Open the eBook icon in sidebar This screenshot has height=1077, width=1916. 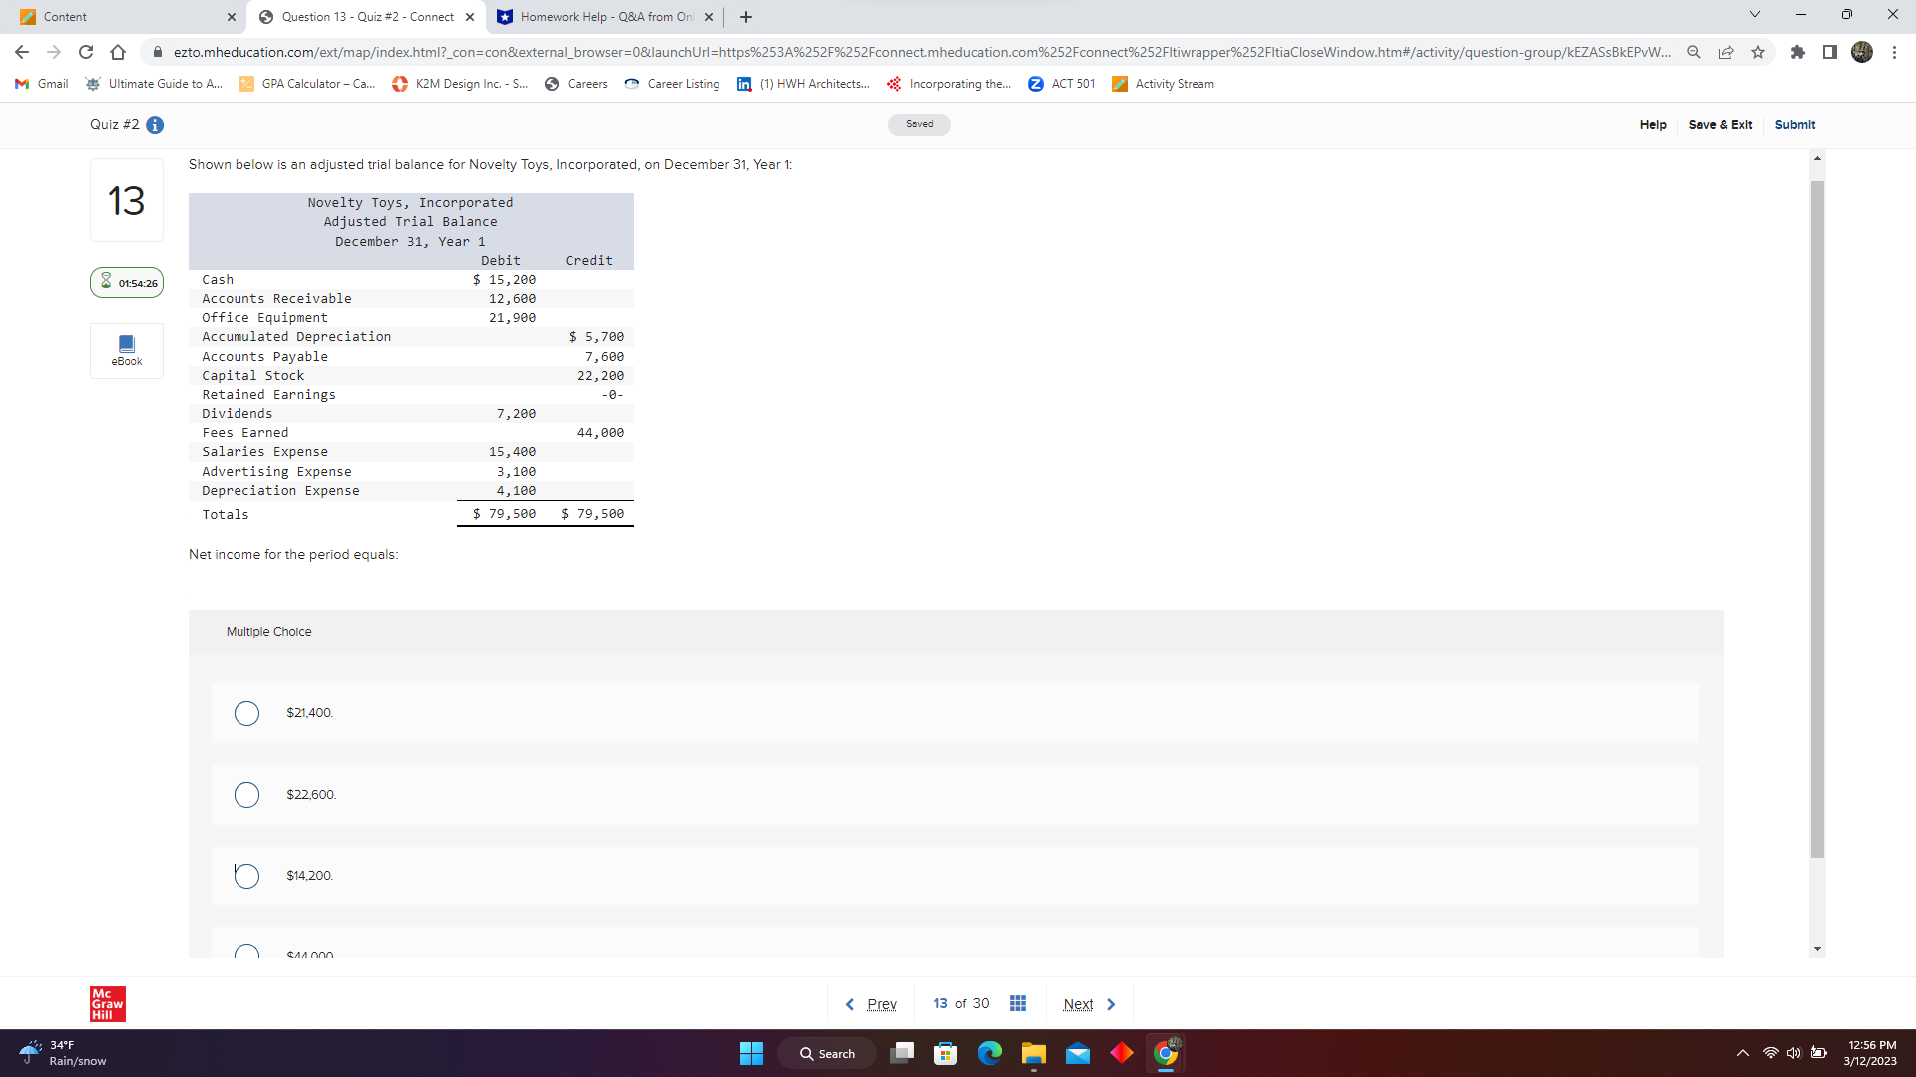coord(127,349)
